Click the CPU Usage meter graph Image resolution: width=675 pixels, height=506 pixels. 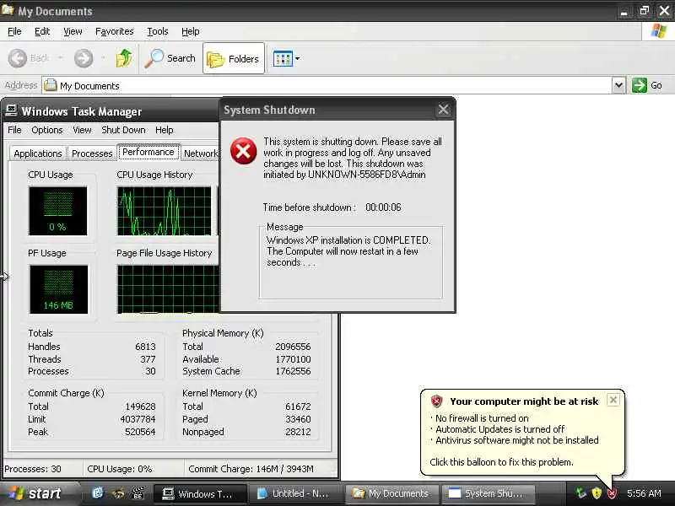pyautogui.click(x=57, y=211)
